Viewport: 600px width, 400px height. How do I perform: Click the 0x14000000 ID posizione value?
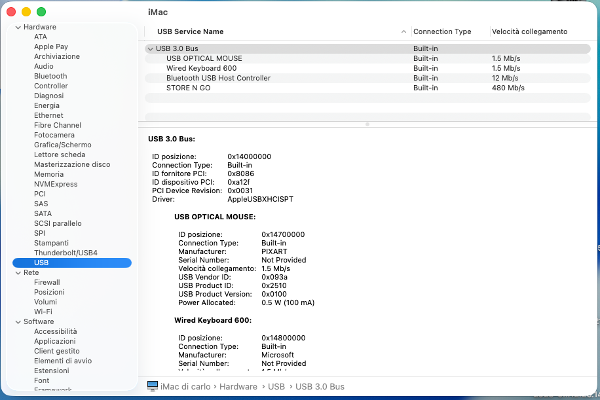pyautogui.click(x=249, y=156)
